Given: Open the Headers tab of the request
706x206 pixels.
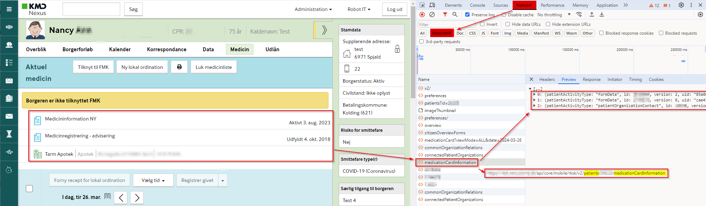Looking at the screenshot, I should point(547,80).
